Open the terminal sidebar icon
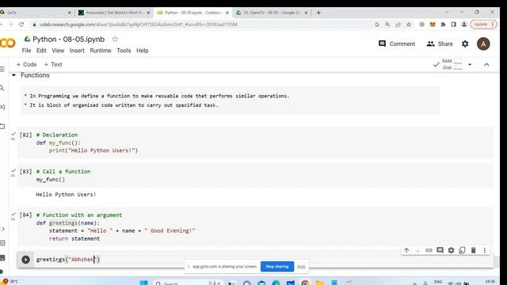Viewport: 507px width, 285px height. [x=2, y=257]
